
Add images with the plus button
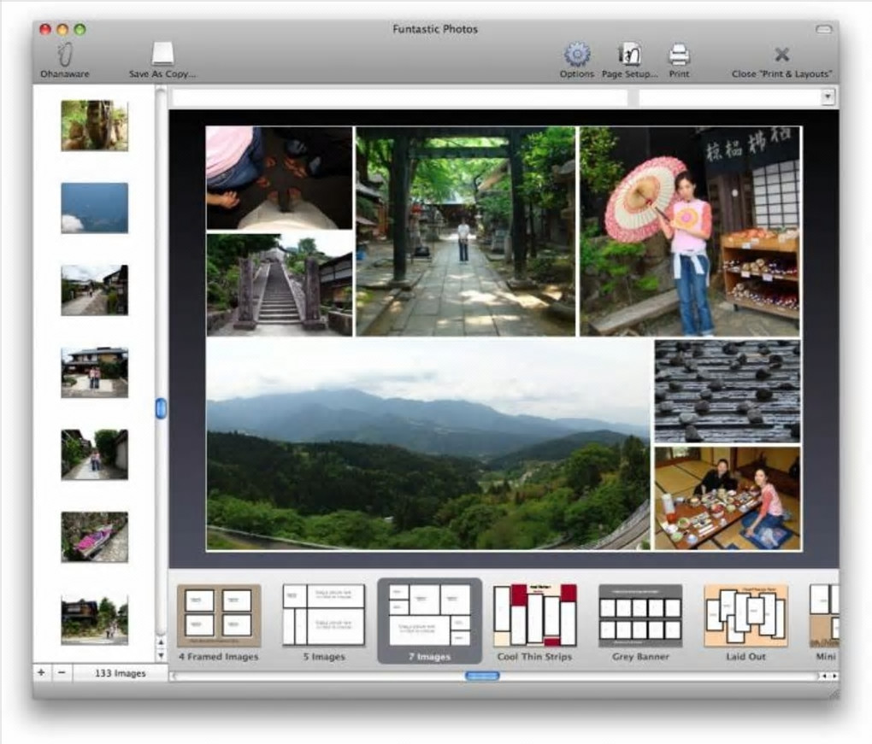pos(41,672)
